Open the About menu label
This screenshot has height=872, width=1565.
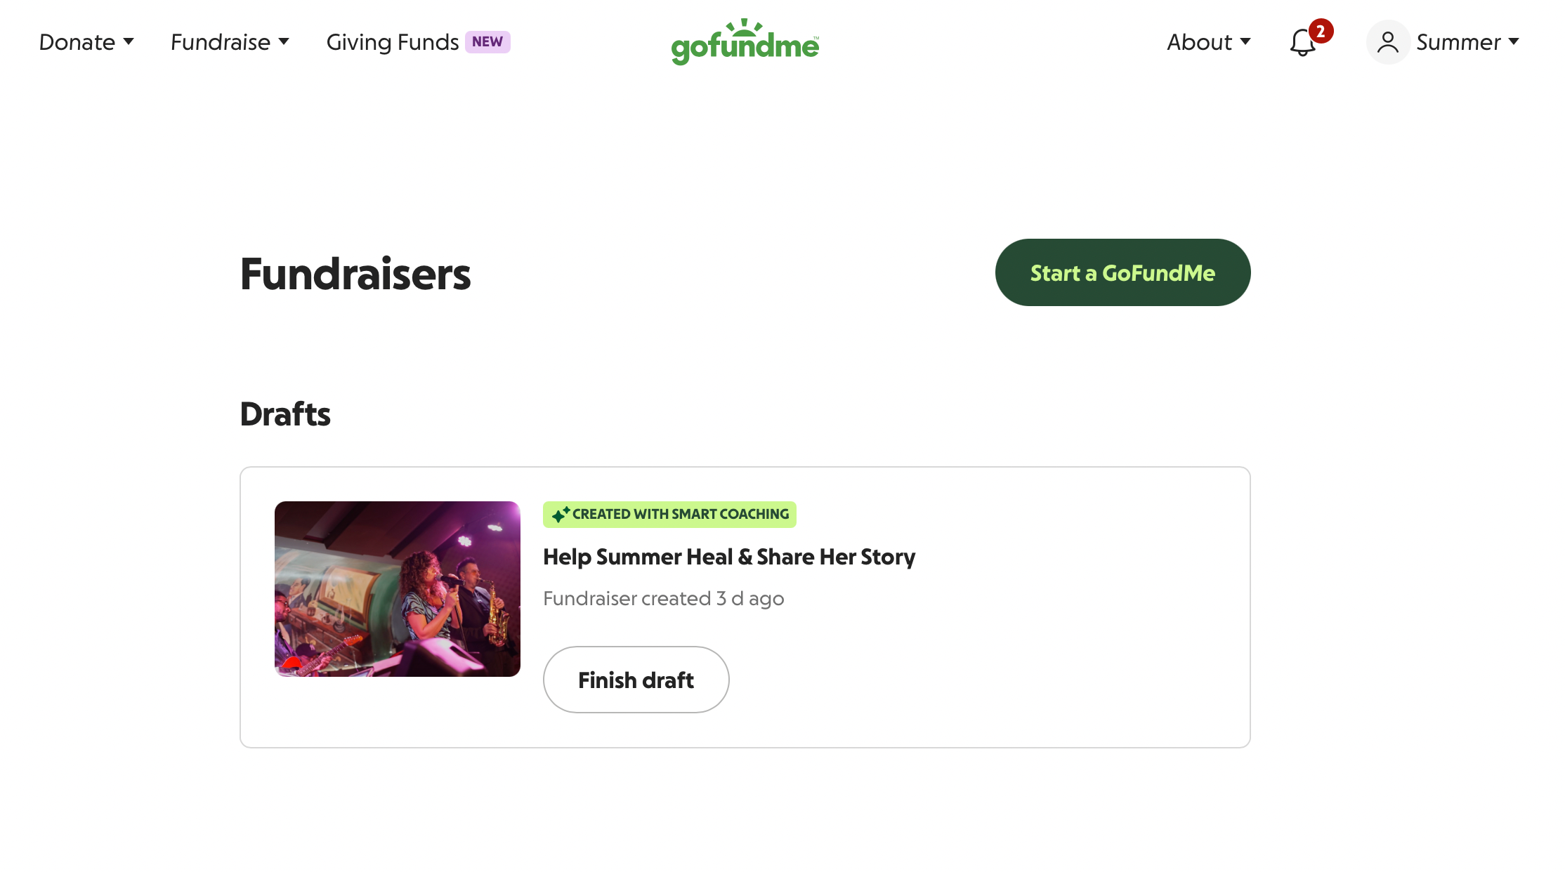(x=1199, y=42)
